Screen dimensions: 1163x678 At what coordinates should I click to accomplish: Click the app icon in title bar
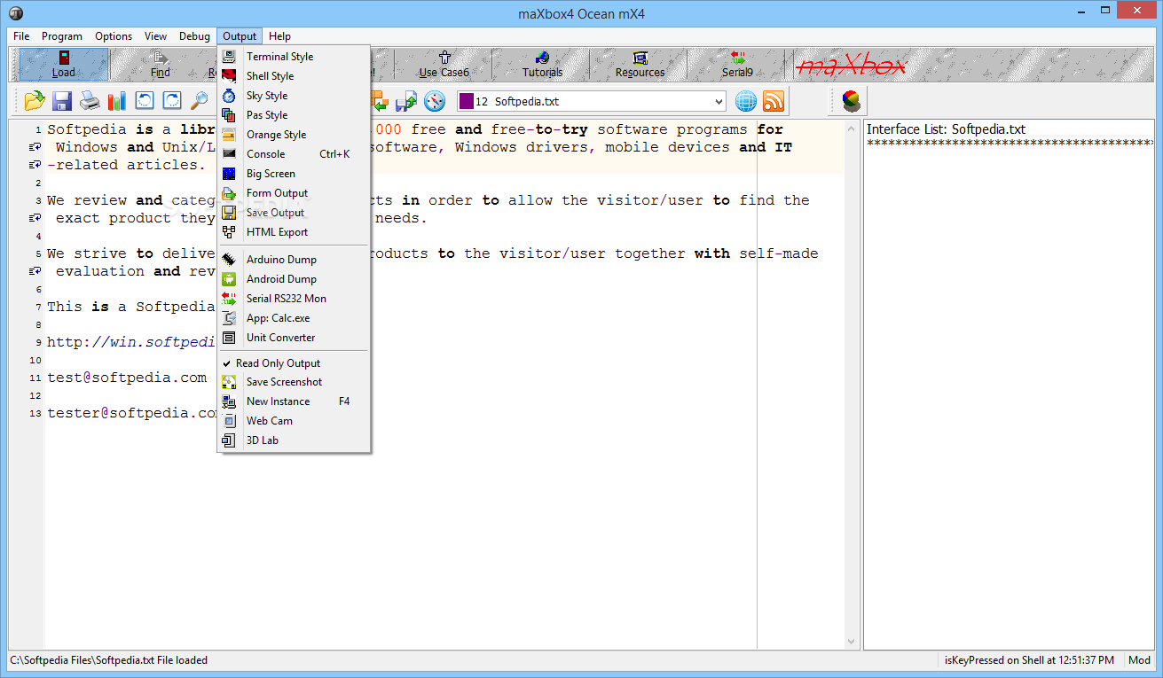(x=16, y=13)
